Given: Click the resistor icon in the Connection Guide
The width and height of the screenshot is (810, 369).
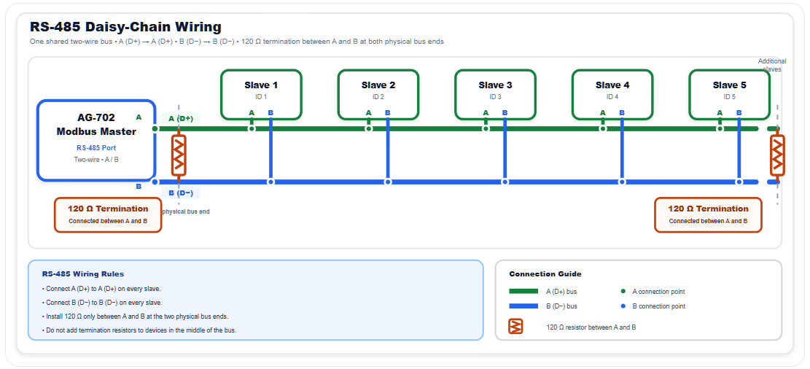Looking at the screenshot, I should [516, 327].
